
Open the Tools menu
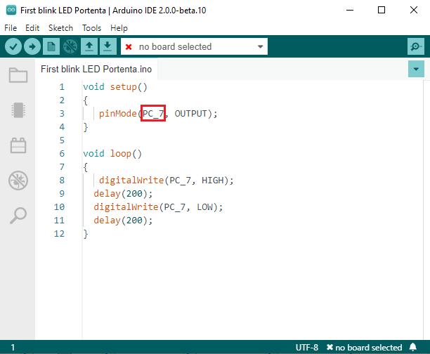pyautogui.click(x=91, y=28)
